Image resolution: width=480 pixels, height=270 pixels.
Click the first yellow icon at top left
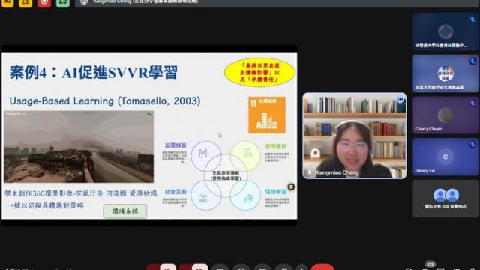[7, 3]
